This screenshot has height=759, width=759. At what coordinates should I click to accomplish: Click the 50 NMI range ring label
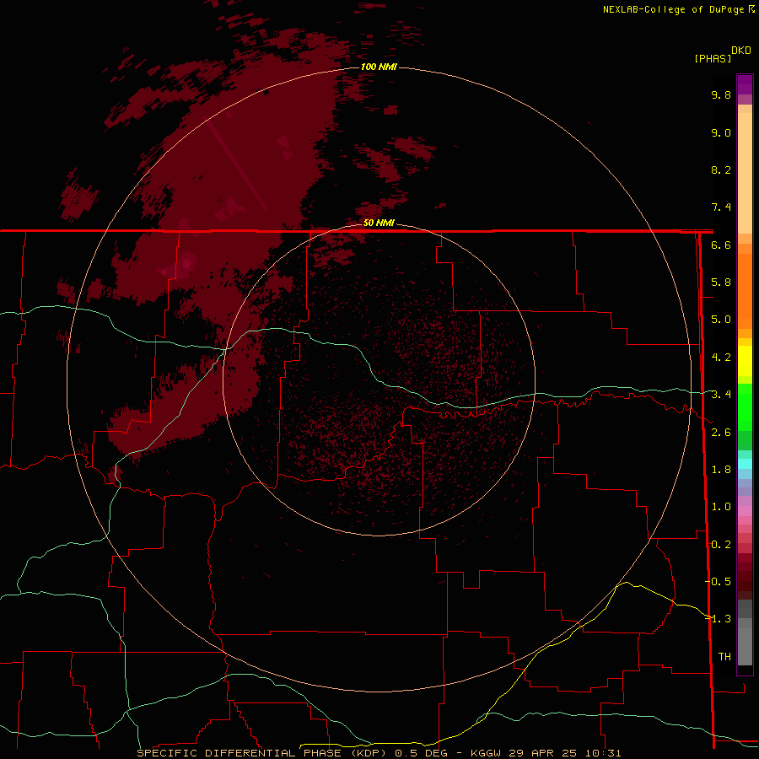pyautogui.click(x=379, y=223)
